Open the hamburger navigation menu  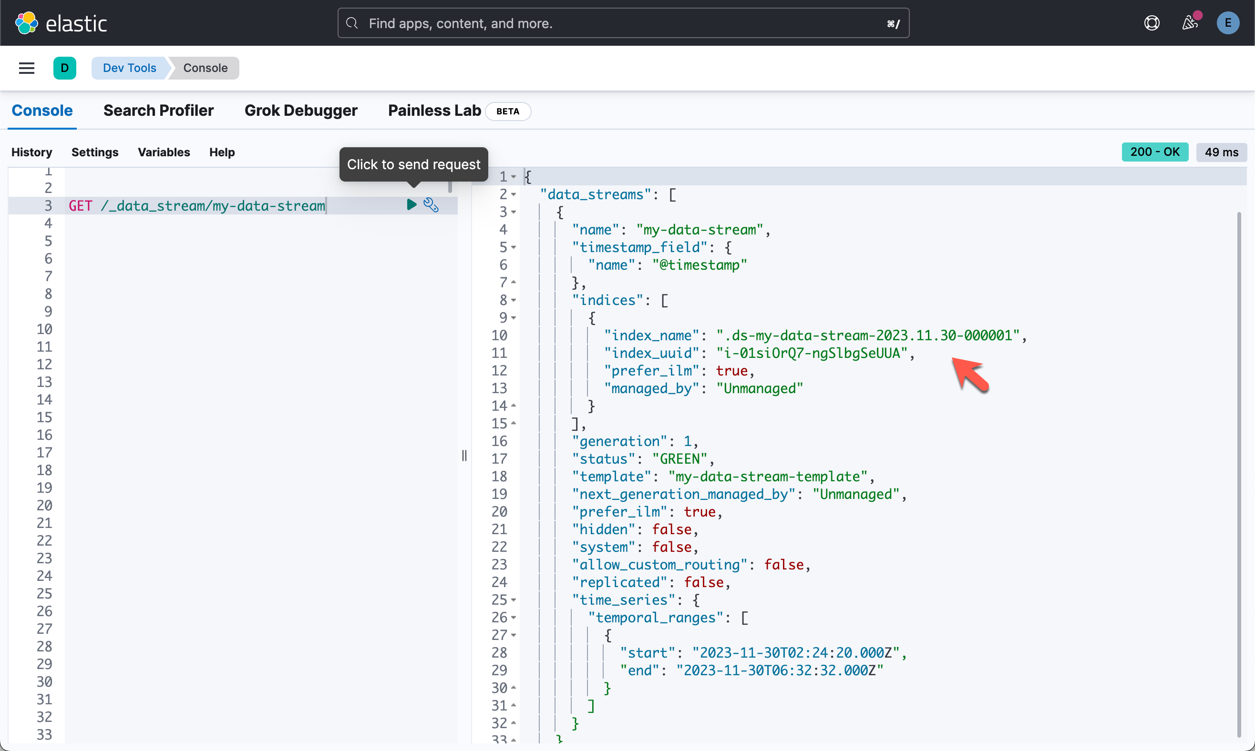tap(26, 68)
